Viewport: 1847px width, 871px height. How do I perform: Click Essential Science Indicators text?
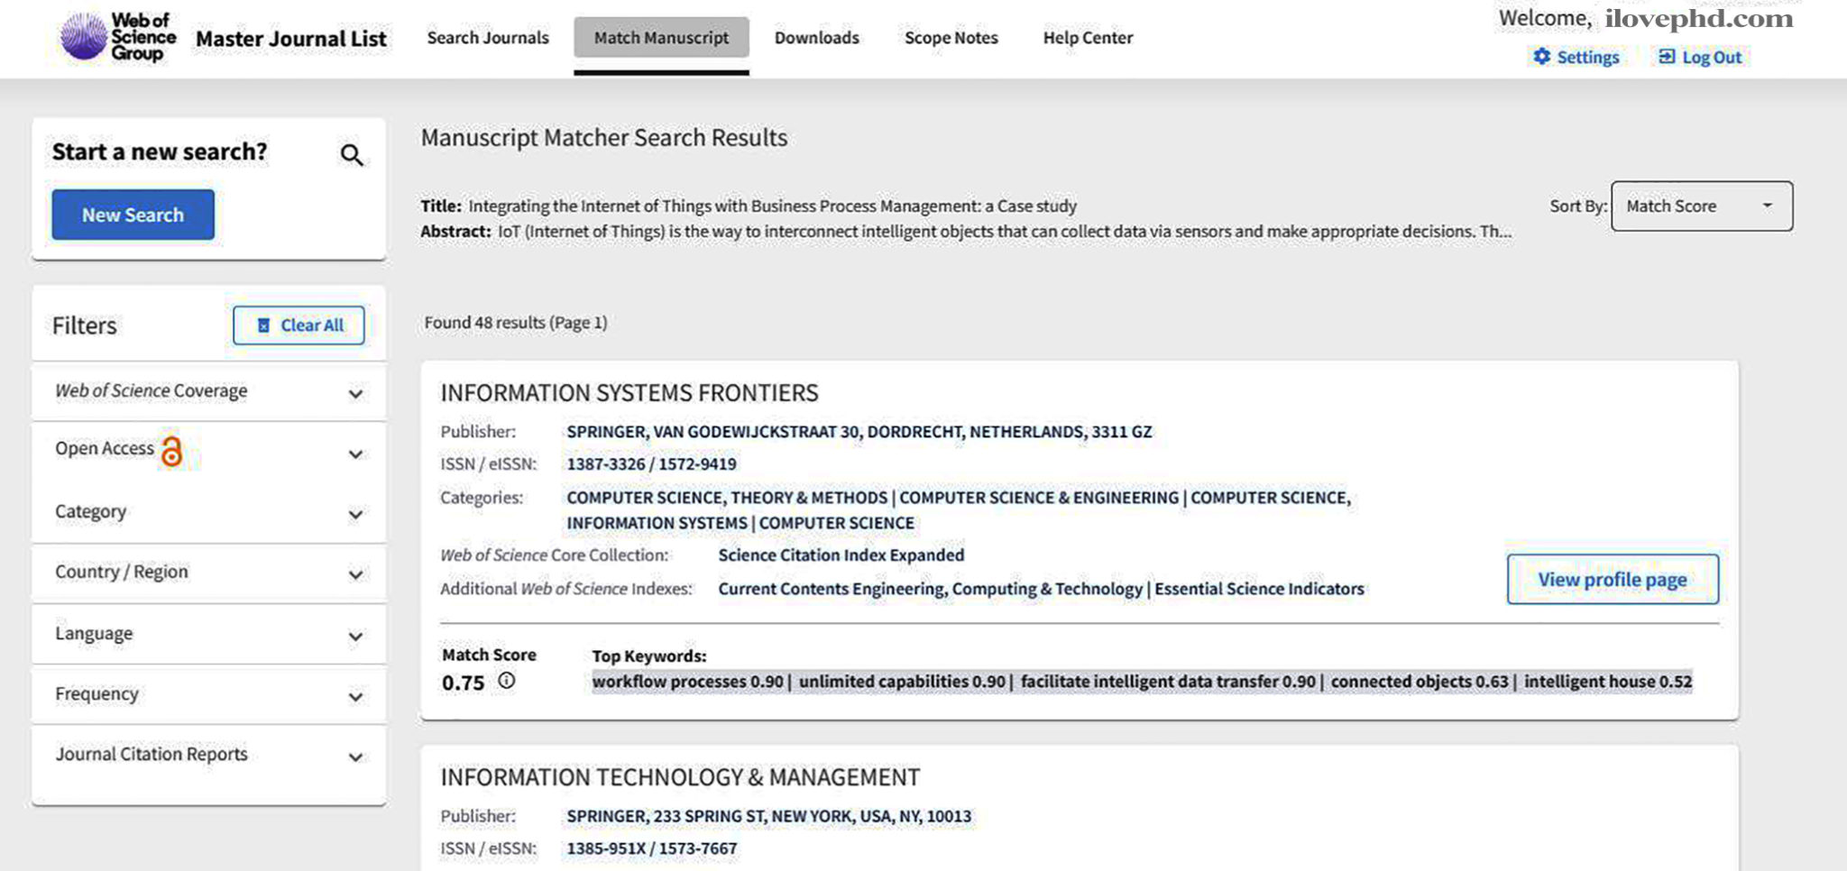pos(1259,589)
